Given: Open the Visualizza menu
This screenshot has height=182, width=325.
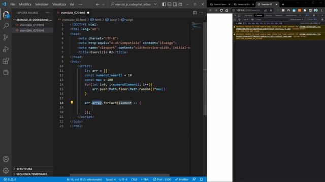Looking at the screenshot, I should coord(59,4).
